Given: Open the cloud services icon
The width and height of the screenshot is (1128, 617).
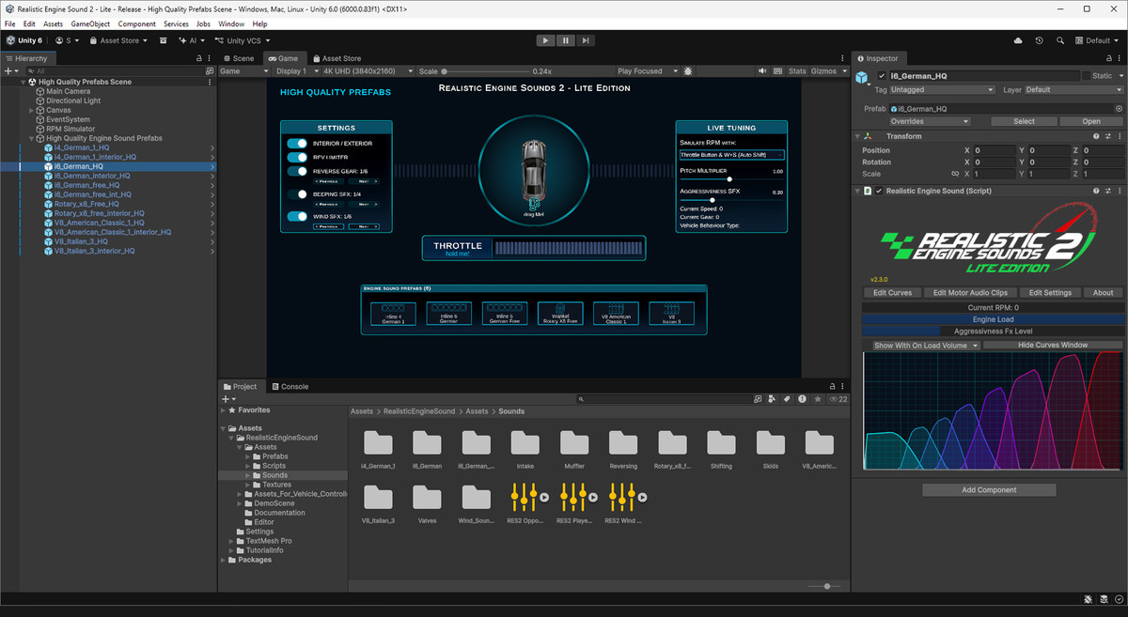Looking at the screenshot, I should point(1018,40).
